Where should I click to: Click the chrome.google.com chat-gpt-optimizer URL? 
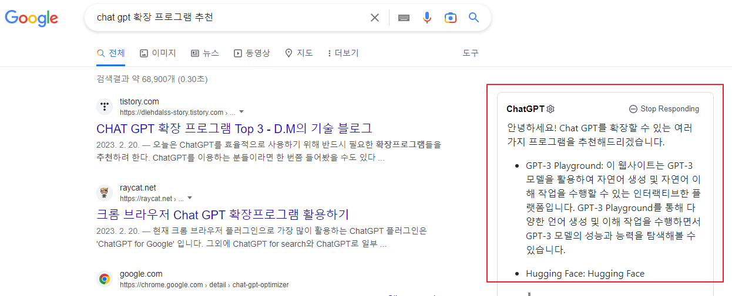(x=204, y=285)
